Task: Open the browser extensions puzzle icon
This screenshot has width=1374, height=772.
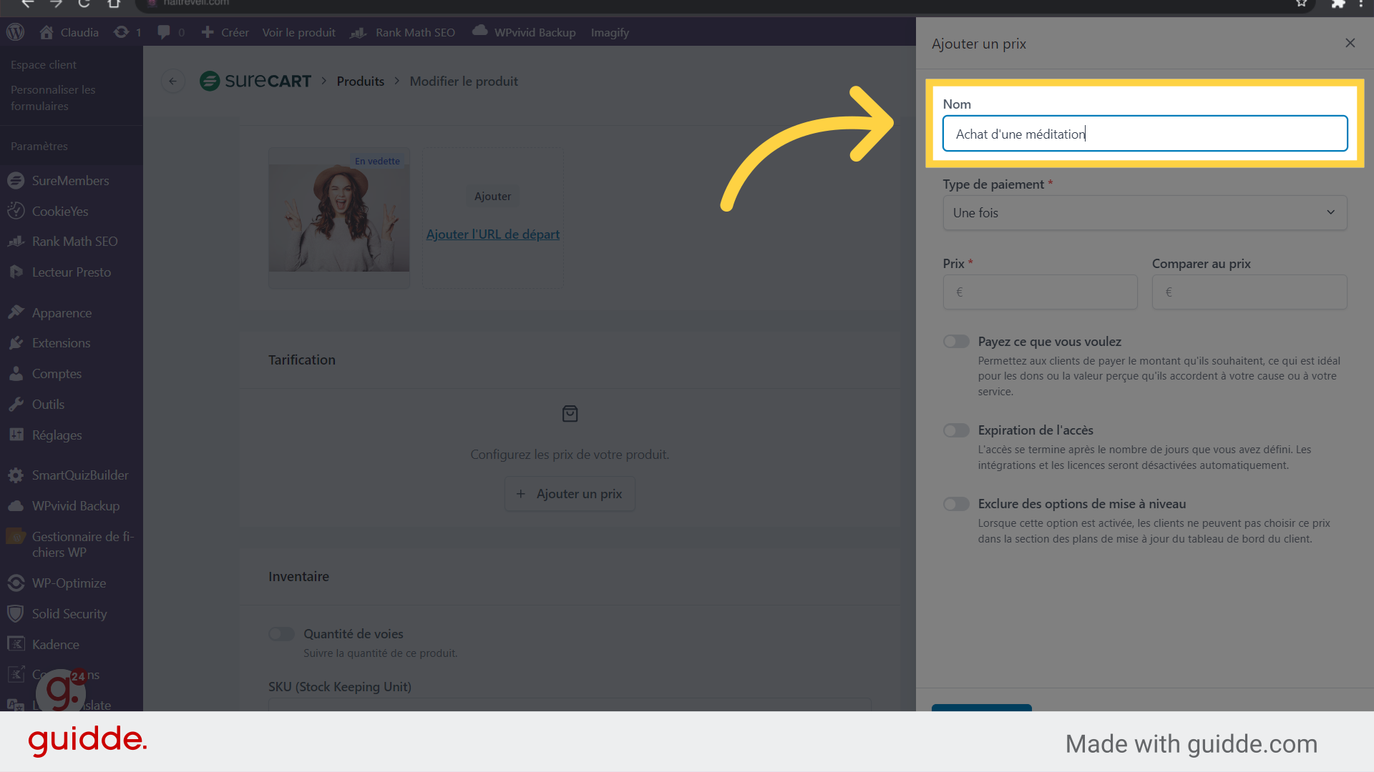Action: 1337,3
